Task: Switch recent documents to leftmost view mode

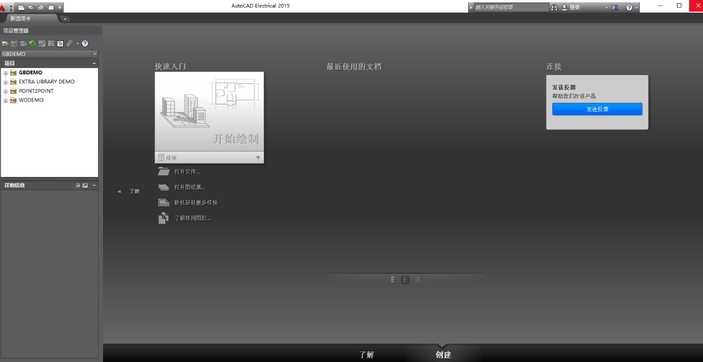Action: 392,280
